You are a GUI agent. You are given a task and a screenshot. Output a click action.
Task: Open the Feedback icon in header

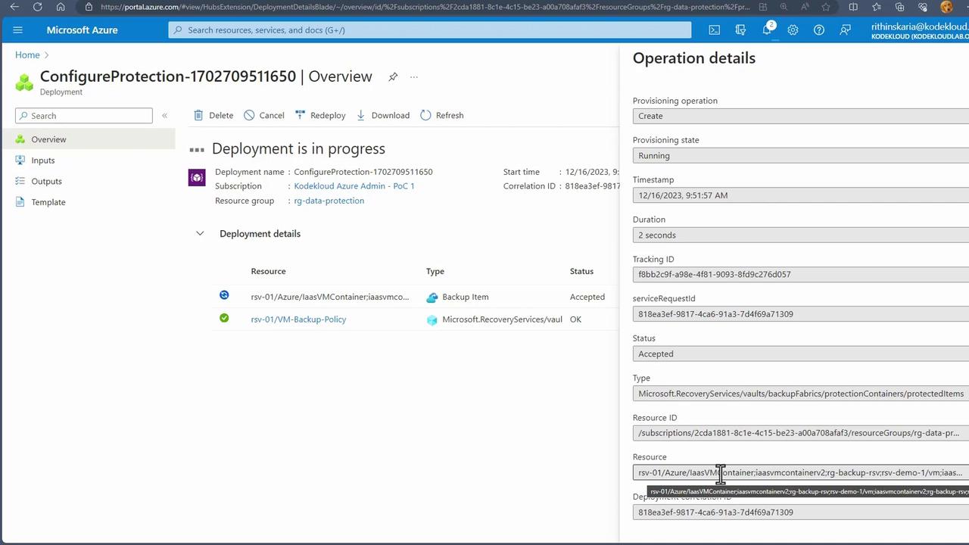point(845,30)
